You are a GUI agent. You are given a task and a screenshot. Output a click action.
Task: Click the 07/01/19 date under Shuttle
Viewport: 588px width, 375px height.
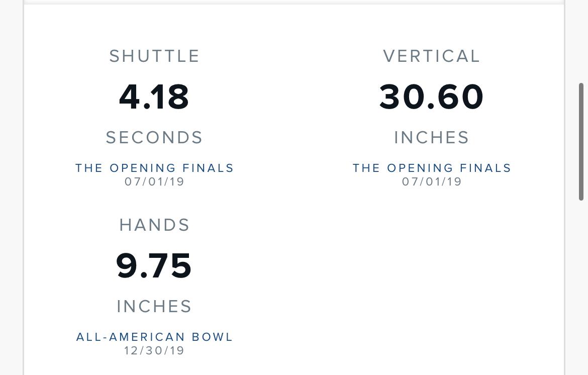coord(154,181)
